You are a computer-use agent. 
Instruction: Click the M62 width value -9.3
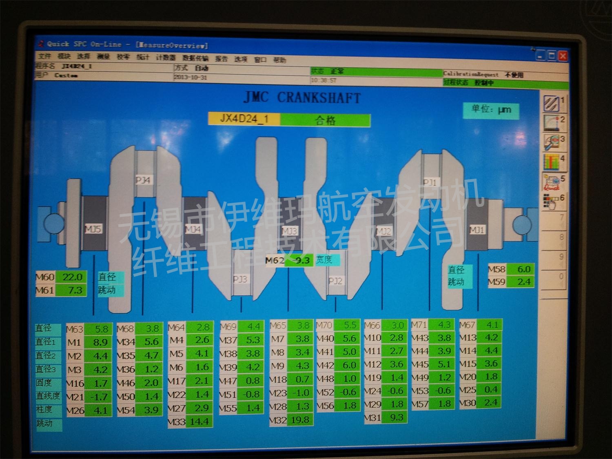[x=299, y=260]
